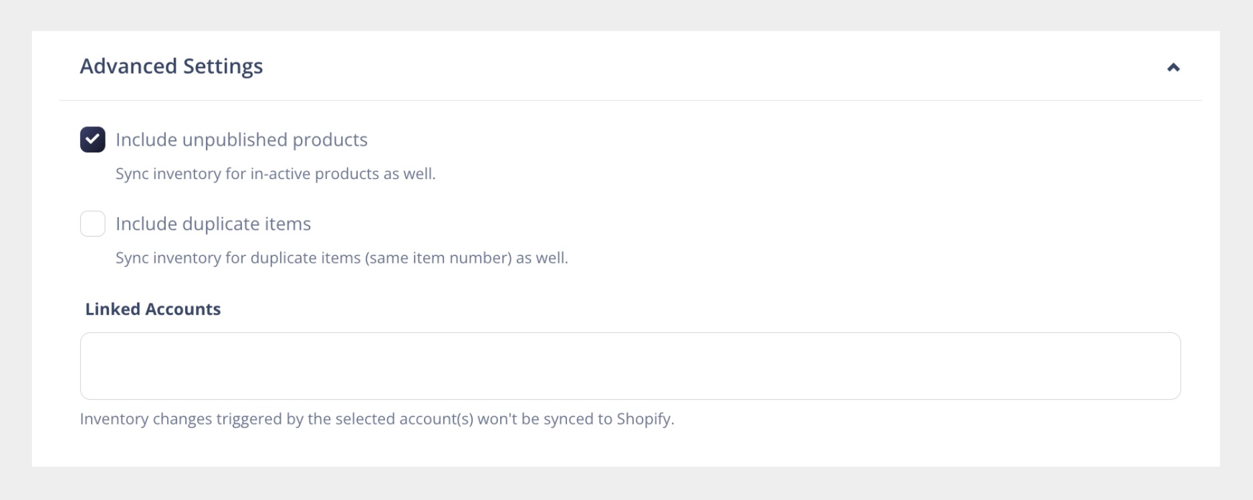Focus the Linked Accounts selection field
Image resolution: width=1253 pixels, height=500 pixels.
[630, 366]
